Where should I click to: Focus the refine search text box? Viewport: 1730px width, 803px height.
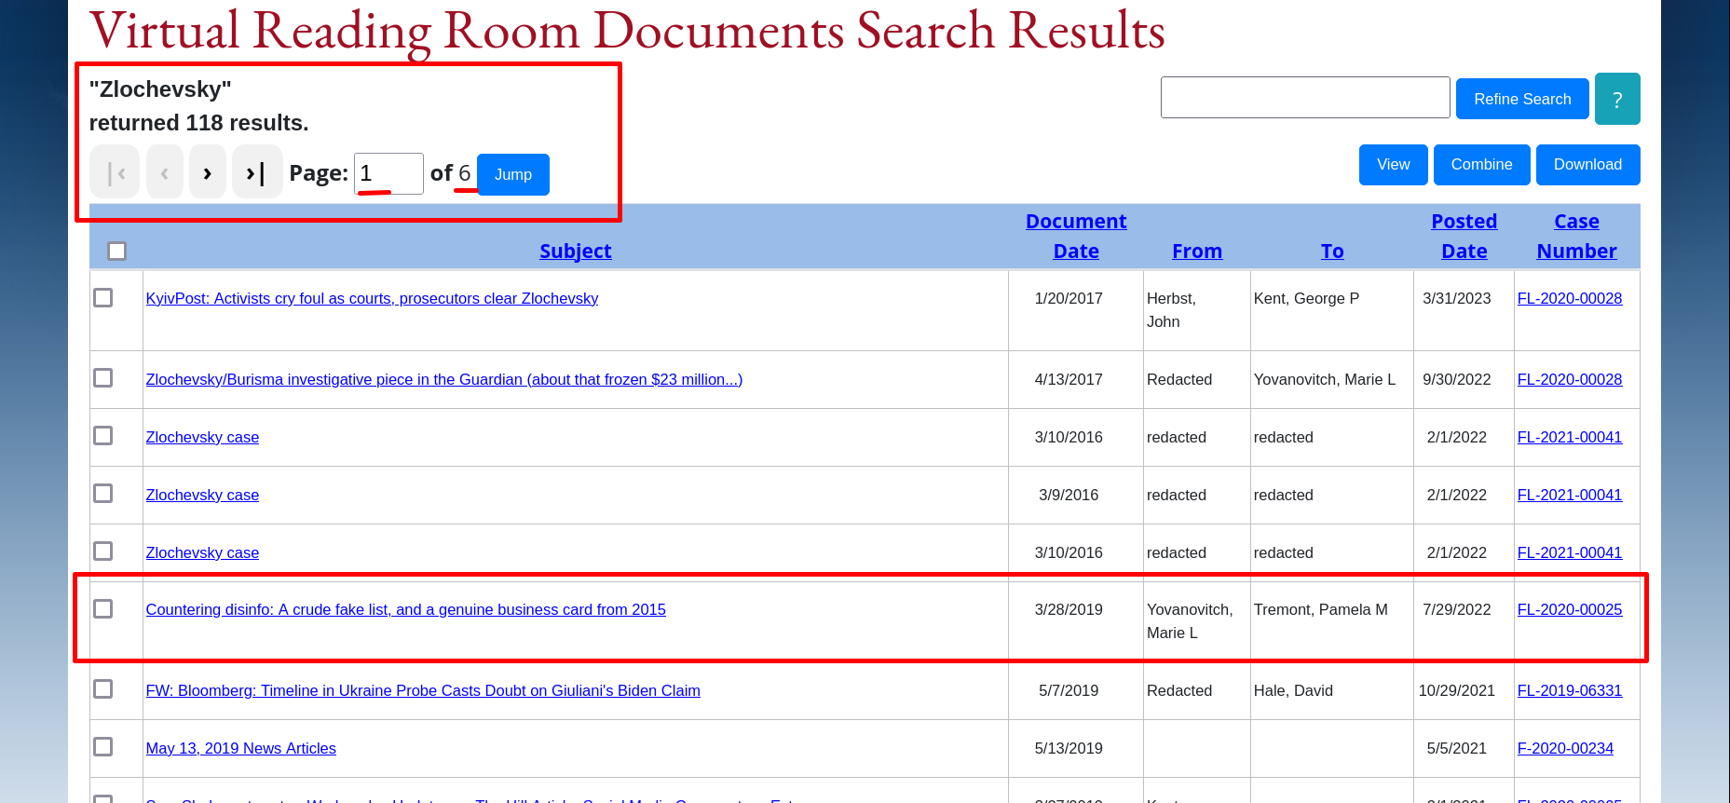tap(1305, 97)
